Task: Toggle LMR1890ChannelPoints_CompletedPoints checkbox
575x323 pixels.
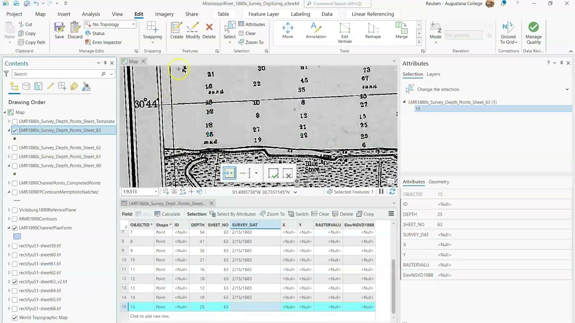Action: point(15,183)
